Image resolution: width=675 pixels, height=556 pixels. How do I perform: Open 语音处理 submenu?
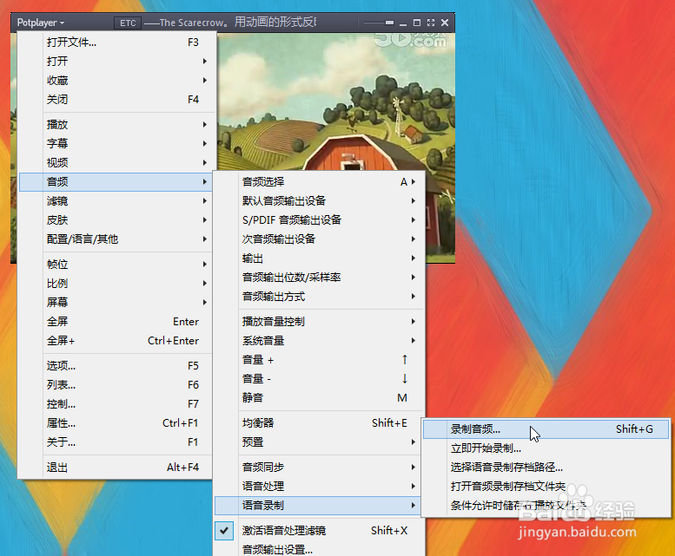[x=319, y=486]
